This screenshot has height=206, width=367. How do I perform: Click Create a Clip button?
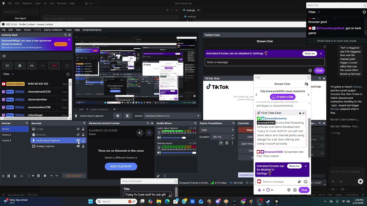click(x=282, y=97)
